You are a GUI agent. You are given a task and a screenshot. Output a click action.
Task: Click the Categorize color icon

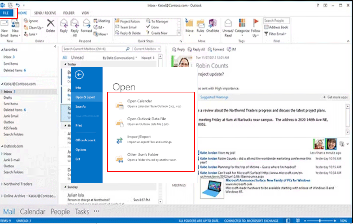click(242, 23)
